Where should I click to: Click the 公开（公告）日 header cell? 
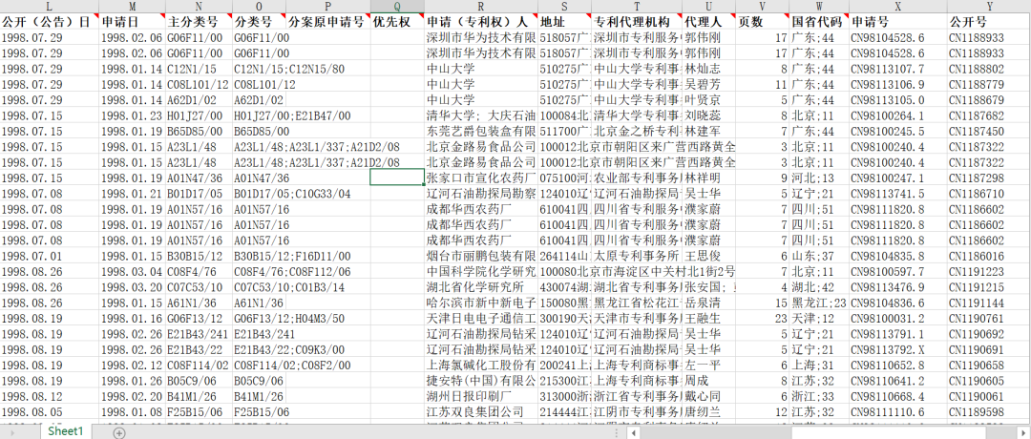point(50,22)
